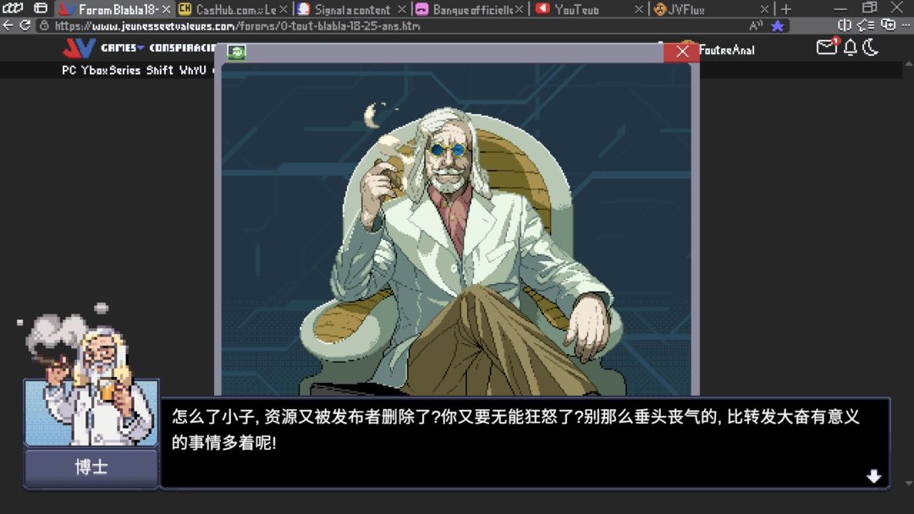Screen dimensions: 914x514
Task: Click the red and blue JV site logo
Action: coord(79,48)
